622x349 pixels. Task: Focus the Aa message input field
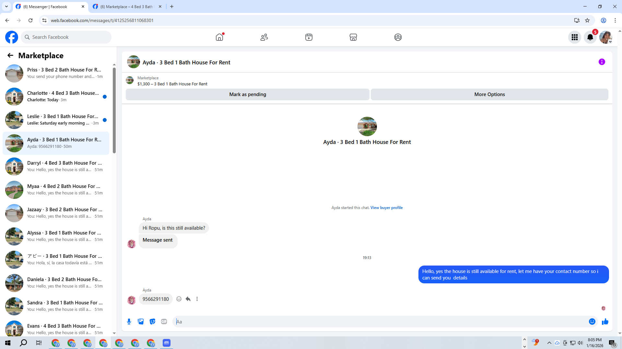point(380,322)
